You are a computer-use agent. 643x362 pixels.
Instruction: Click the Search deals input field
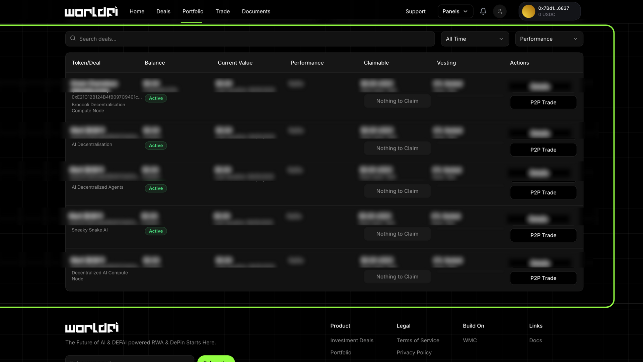coord(255,39)
